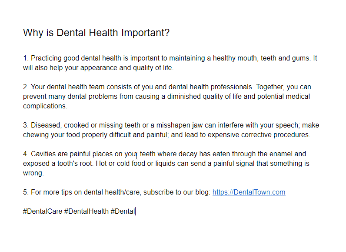346x252 pixels.
Task: Click the word 'enamel' in paragraph 4
Action: point(282,154)
